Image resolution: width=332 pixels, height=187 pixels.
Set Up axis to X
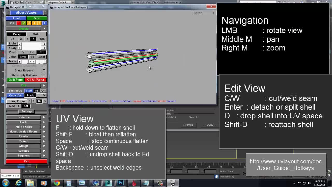[21, 39]
